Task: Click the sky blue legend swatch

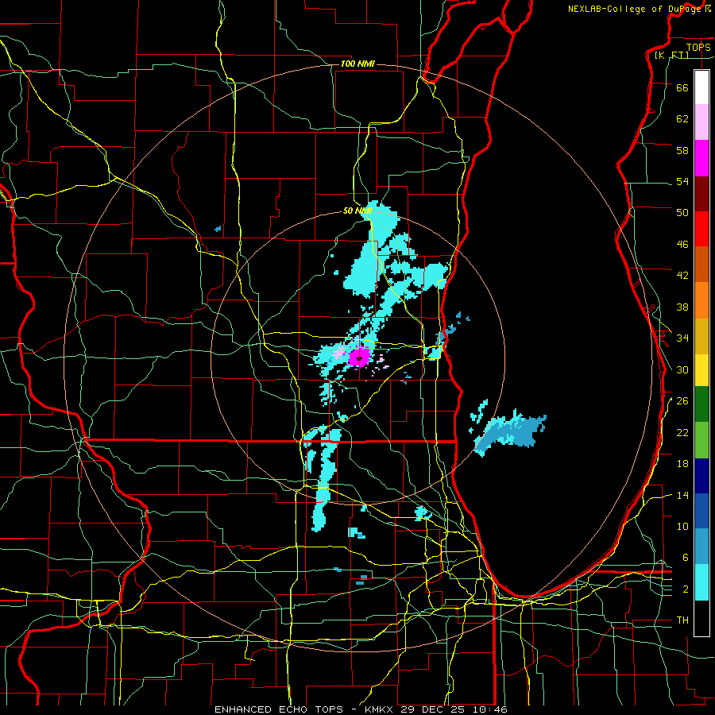Action: (701, 547)
